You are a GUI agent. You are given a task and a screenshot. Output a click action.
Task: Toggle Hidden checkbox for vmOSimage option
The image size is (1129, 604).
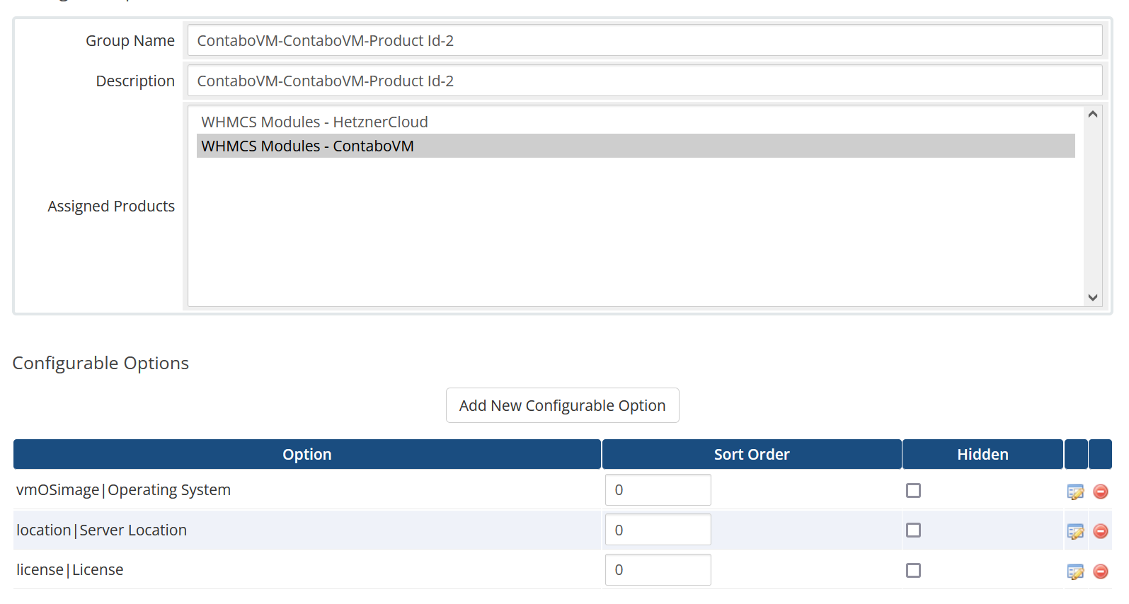click(913, 490)
